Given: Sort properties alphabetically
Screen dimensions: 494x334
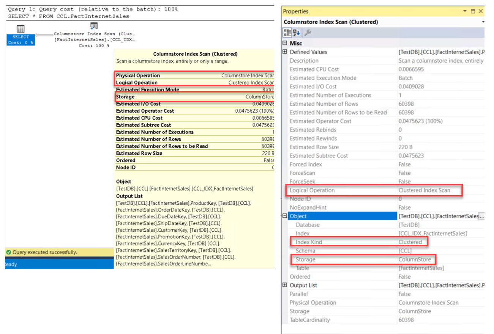Looking at the screenshot, I should coord(297,33).
